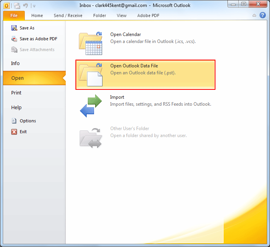Image resolution: width=270 pixels, height=247 pixels.
Task: Open Microsoft Outlook Help question mark icon
Action: click(263, 15)
